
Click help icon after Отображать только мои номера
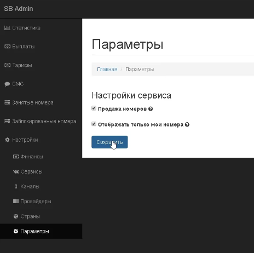point(187,125)
